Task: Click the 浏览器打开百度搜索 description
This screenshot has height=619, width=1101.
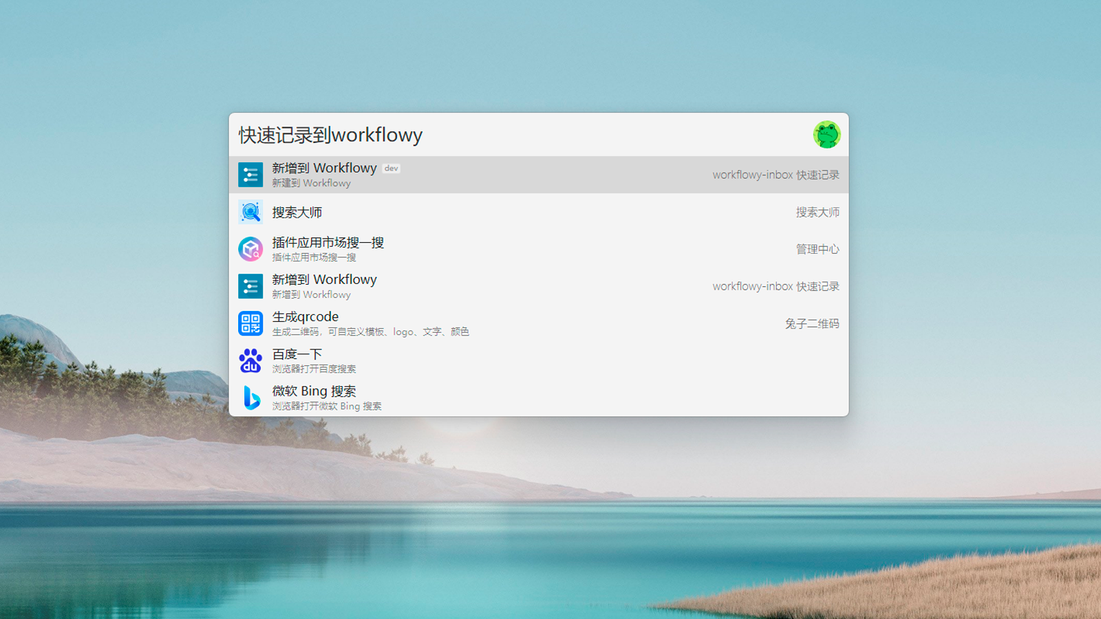Action: [x=314, y=369]
